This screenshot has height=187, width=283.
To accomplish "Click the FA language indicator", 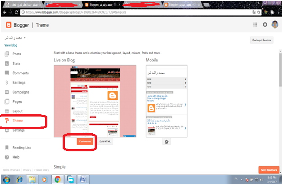I will (x=236, y=179).
